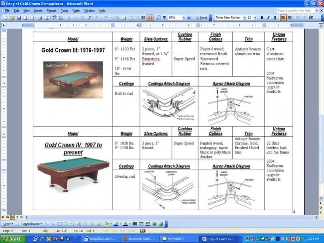Viewport: 324px width, 243px height.
Task: Toggle Bold formatting
Action: click(x=262, y=18)
